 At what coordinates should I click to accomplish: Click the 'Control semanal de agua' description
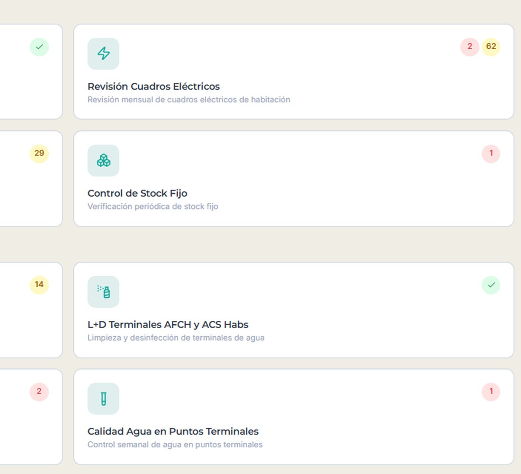(x=175, y=445)
